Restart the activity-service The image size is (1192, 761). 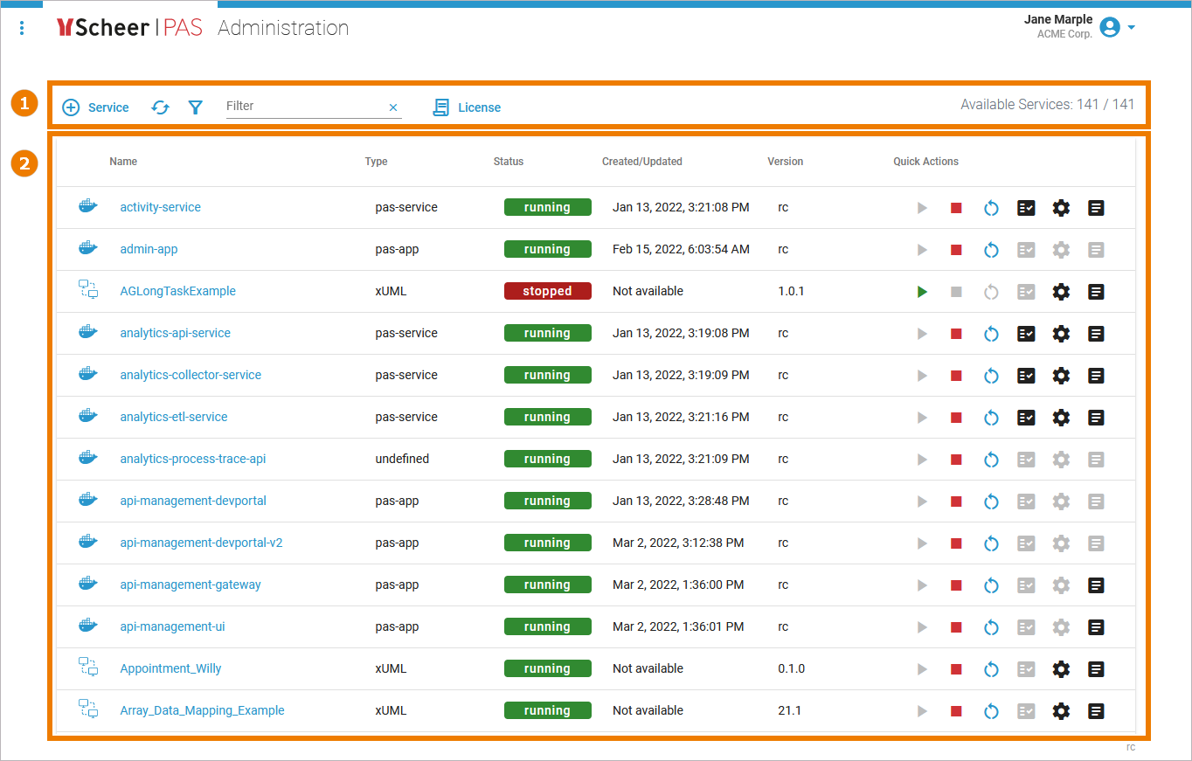[991, 207]
